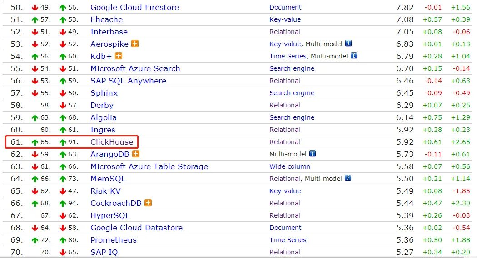Open the Google Cloud Firestore link

[x=134, y=7]
